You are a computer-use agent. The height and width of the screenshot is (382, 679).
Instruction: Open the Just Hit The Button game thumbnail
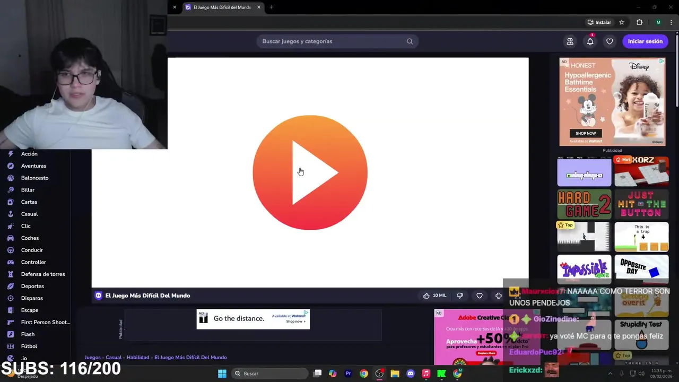coord(641,204)
